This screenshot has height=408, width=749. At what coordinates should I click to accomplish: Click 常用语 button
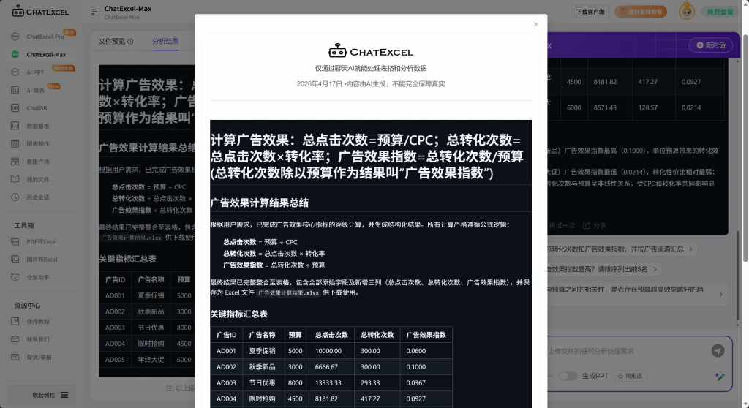coord(630,376)
